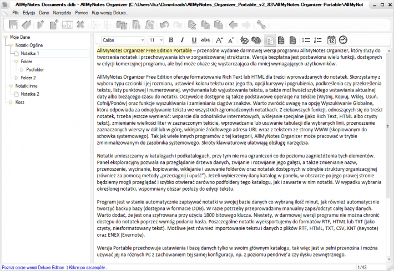Expand the Podfolder tree node
394x271 pixels.
pos(22,70)
